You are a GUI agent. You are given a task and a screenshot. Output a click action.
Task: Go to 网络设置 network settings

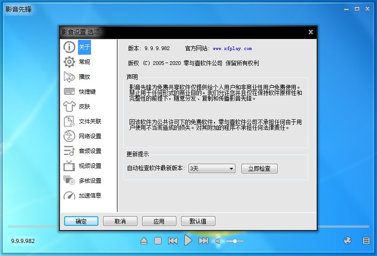click(90, 136)
